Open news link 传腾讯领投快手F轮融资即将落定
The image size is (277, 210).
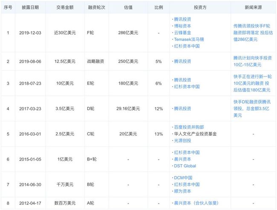253,33
